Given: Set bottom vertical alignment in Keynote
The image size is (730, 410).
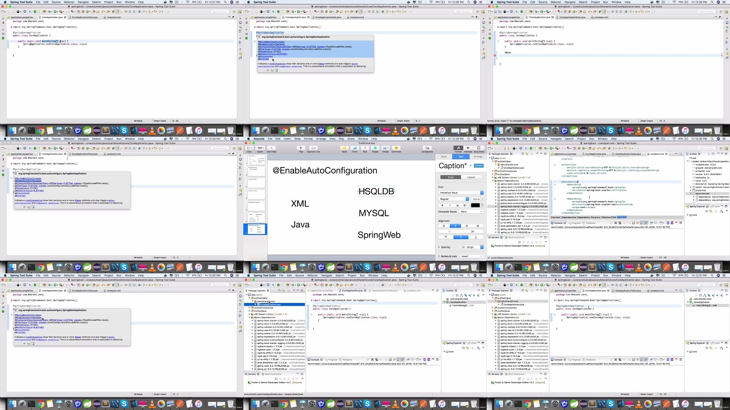Looking at the screenshot, I should pyautogui.click(x=476, y=237).
